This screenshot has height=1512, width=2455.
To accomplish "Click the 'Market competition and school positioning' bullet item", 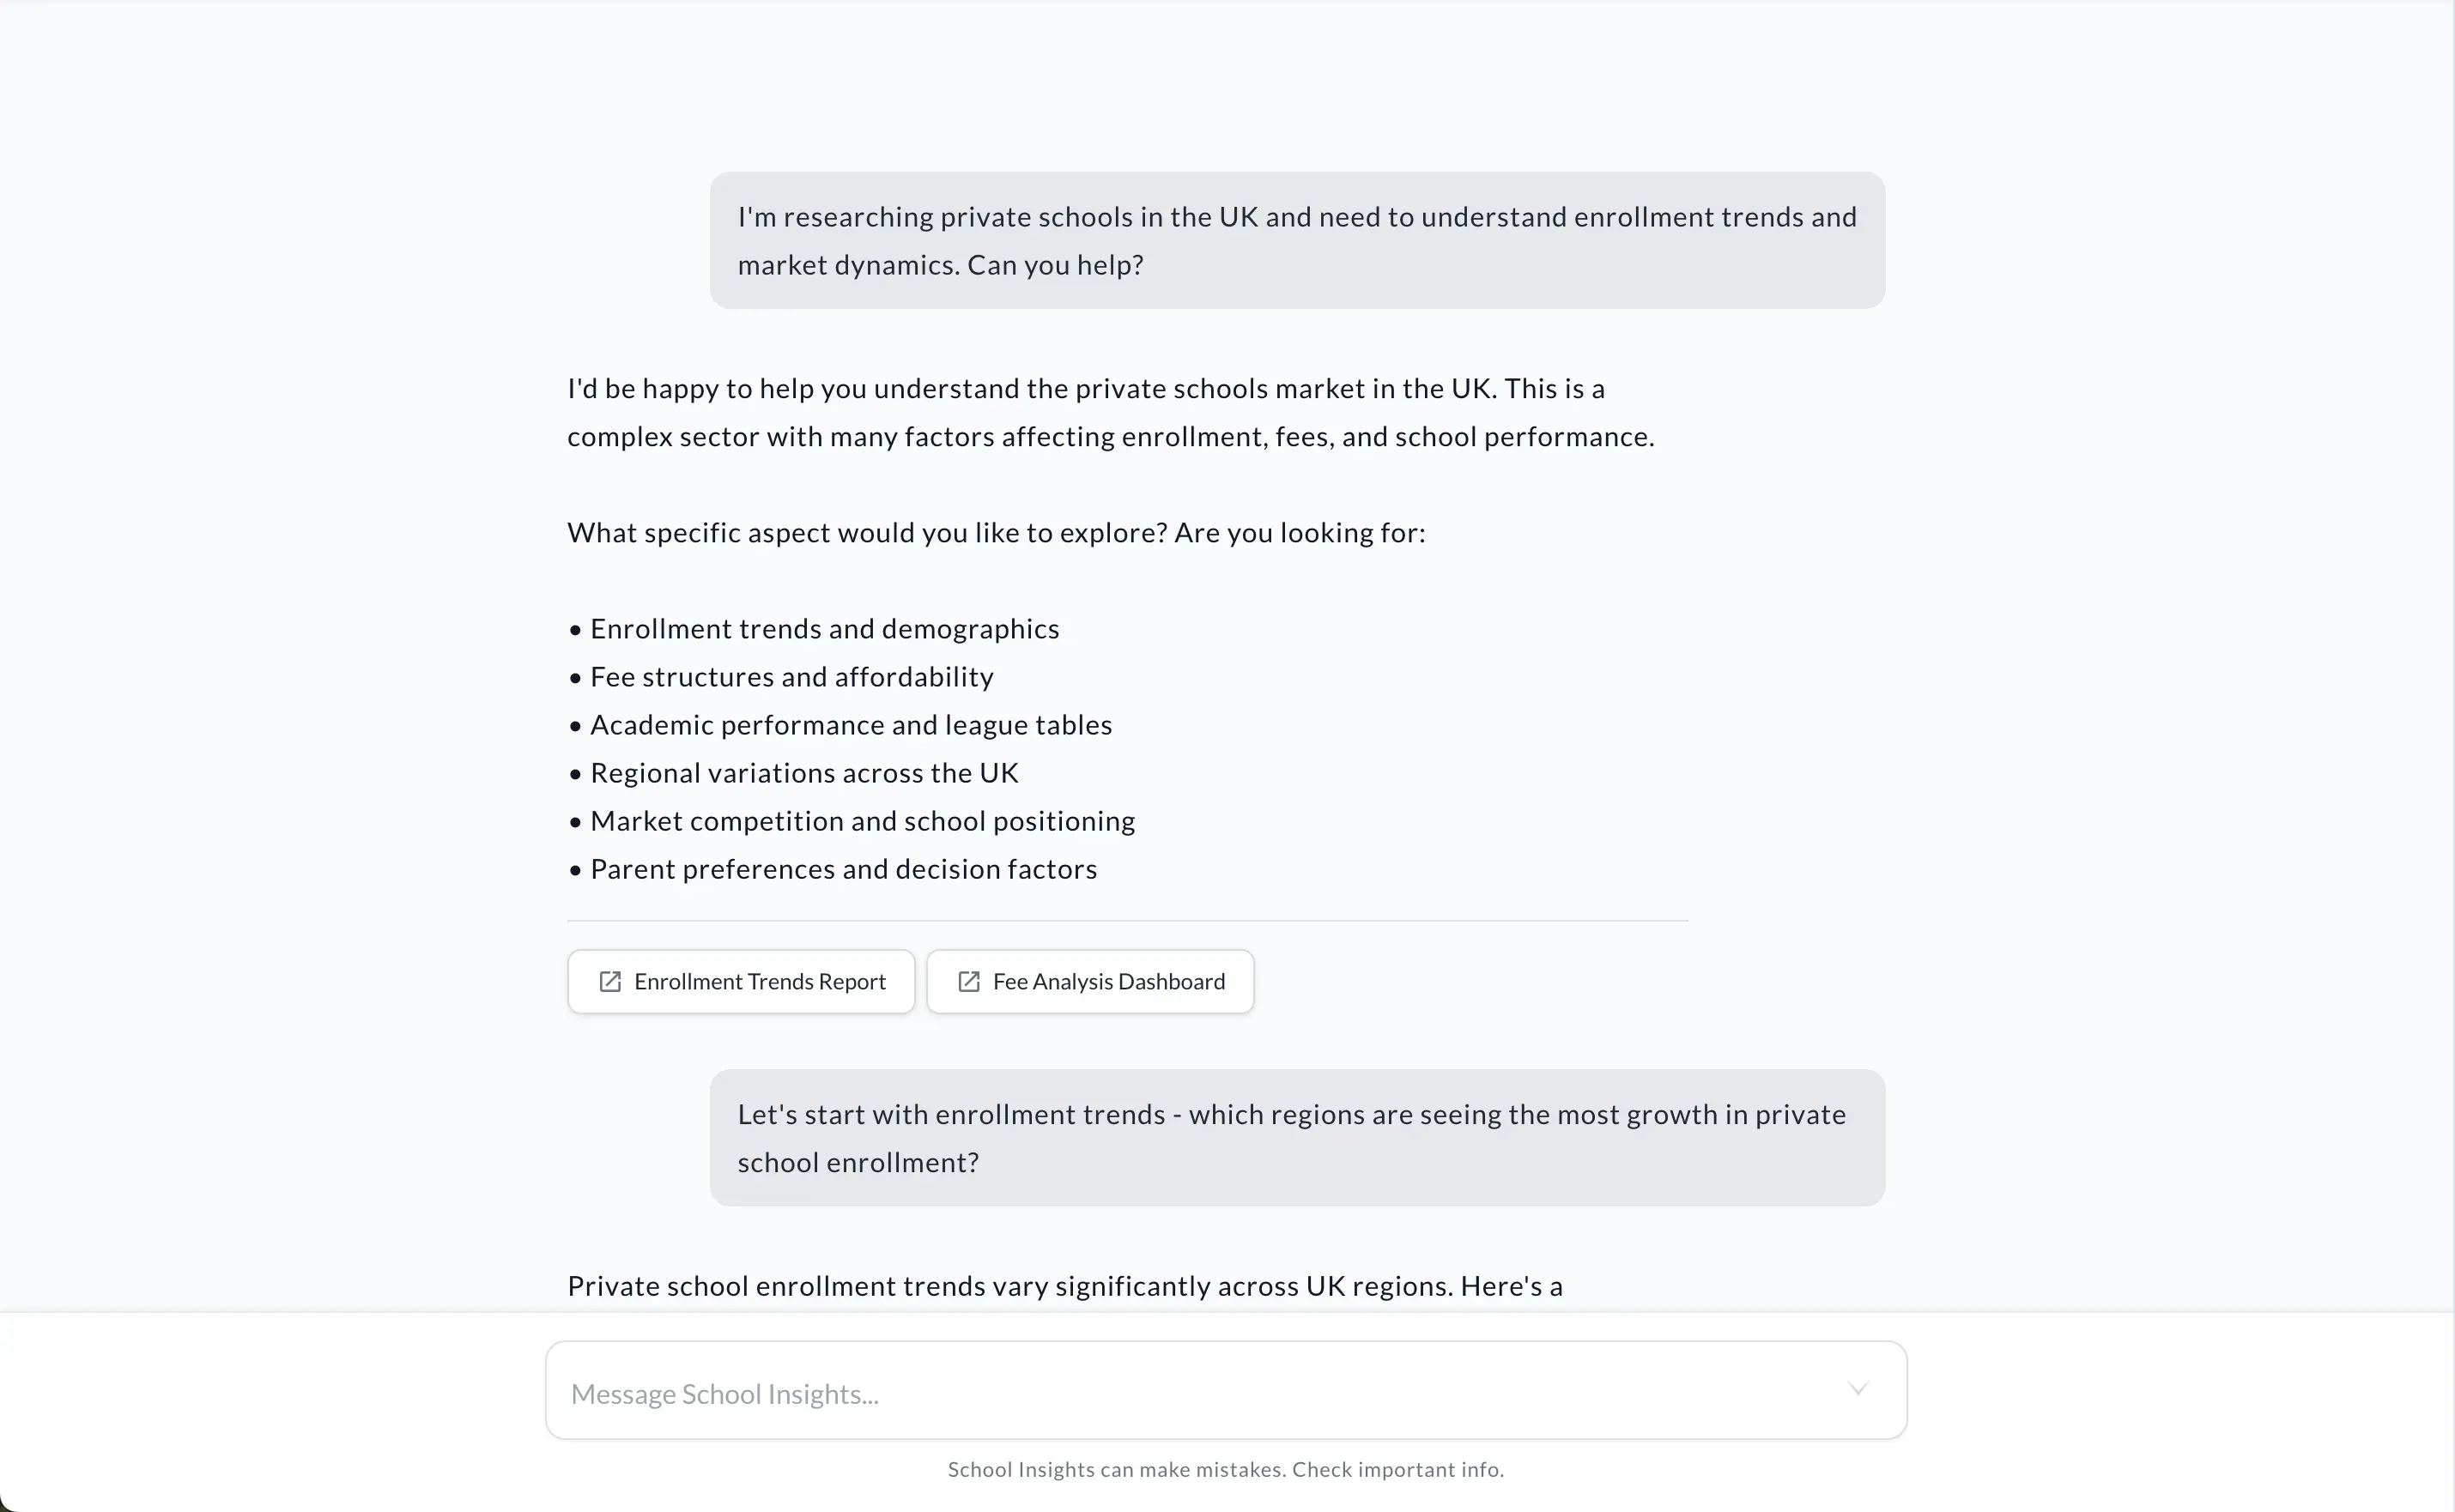I will (x=861, y=821).
